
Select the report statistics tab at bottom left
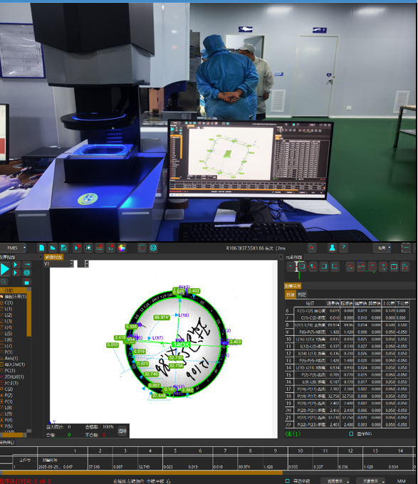click(x=7, y=443)
